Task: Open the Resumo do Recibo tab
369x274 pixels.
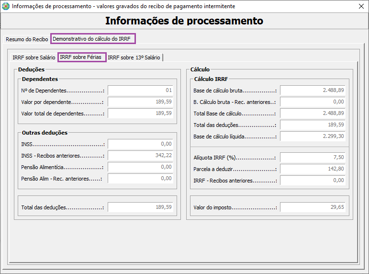Action: tap(27, 39)
